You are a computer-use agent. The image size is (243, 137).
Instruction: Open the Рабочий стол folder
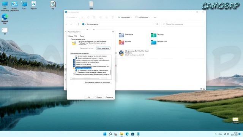click(159, 42)
